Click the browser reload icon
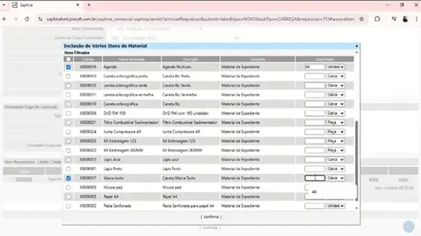The image size is (421, 236). coord(27,18)
